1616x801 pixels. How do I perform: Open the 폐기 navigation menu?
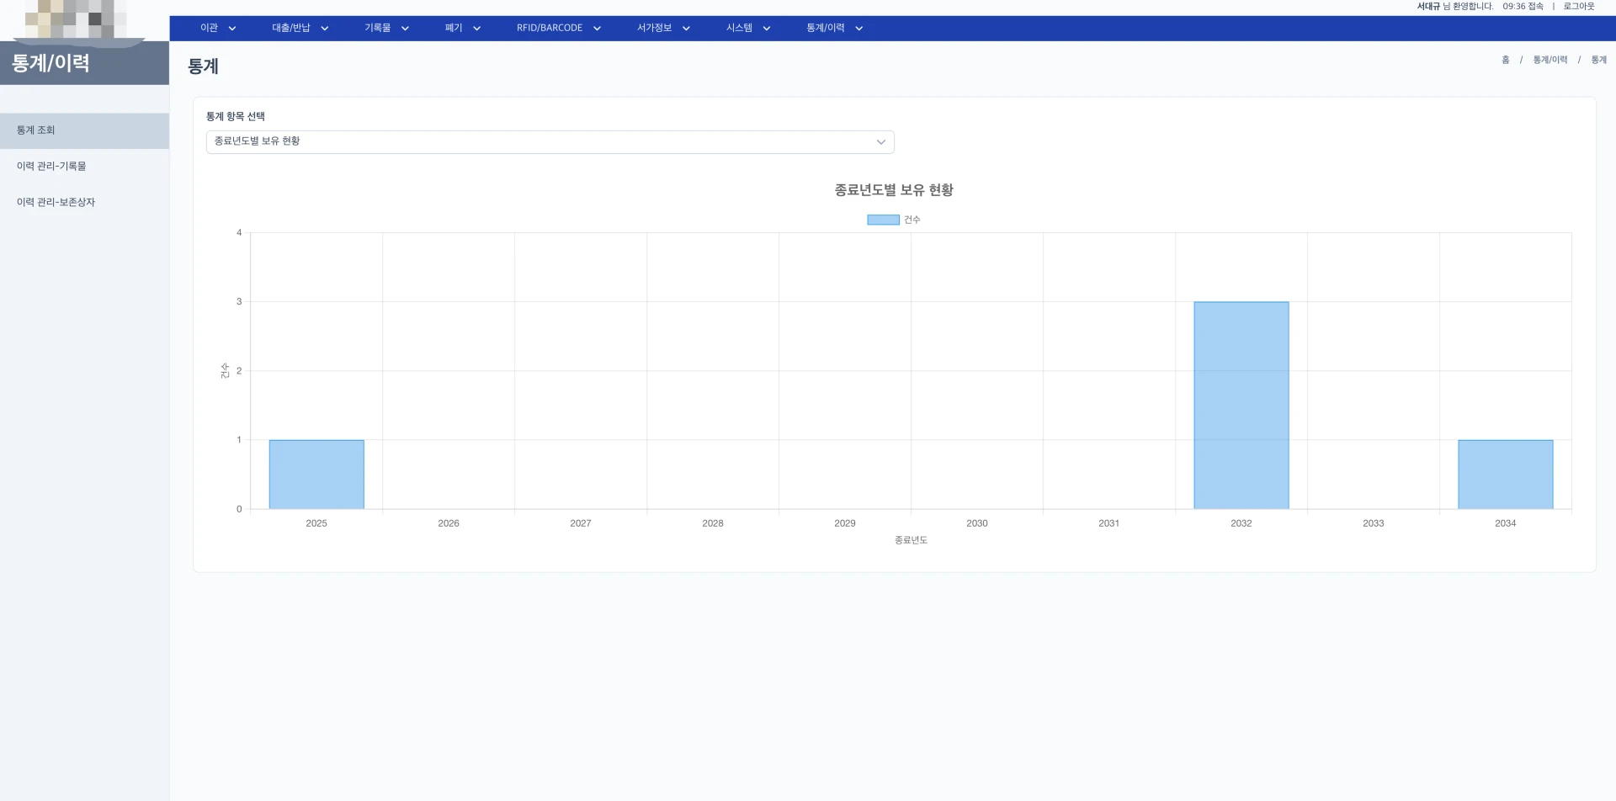pyautogui.click(x=454, y=28)
